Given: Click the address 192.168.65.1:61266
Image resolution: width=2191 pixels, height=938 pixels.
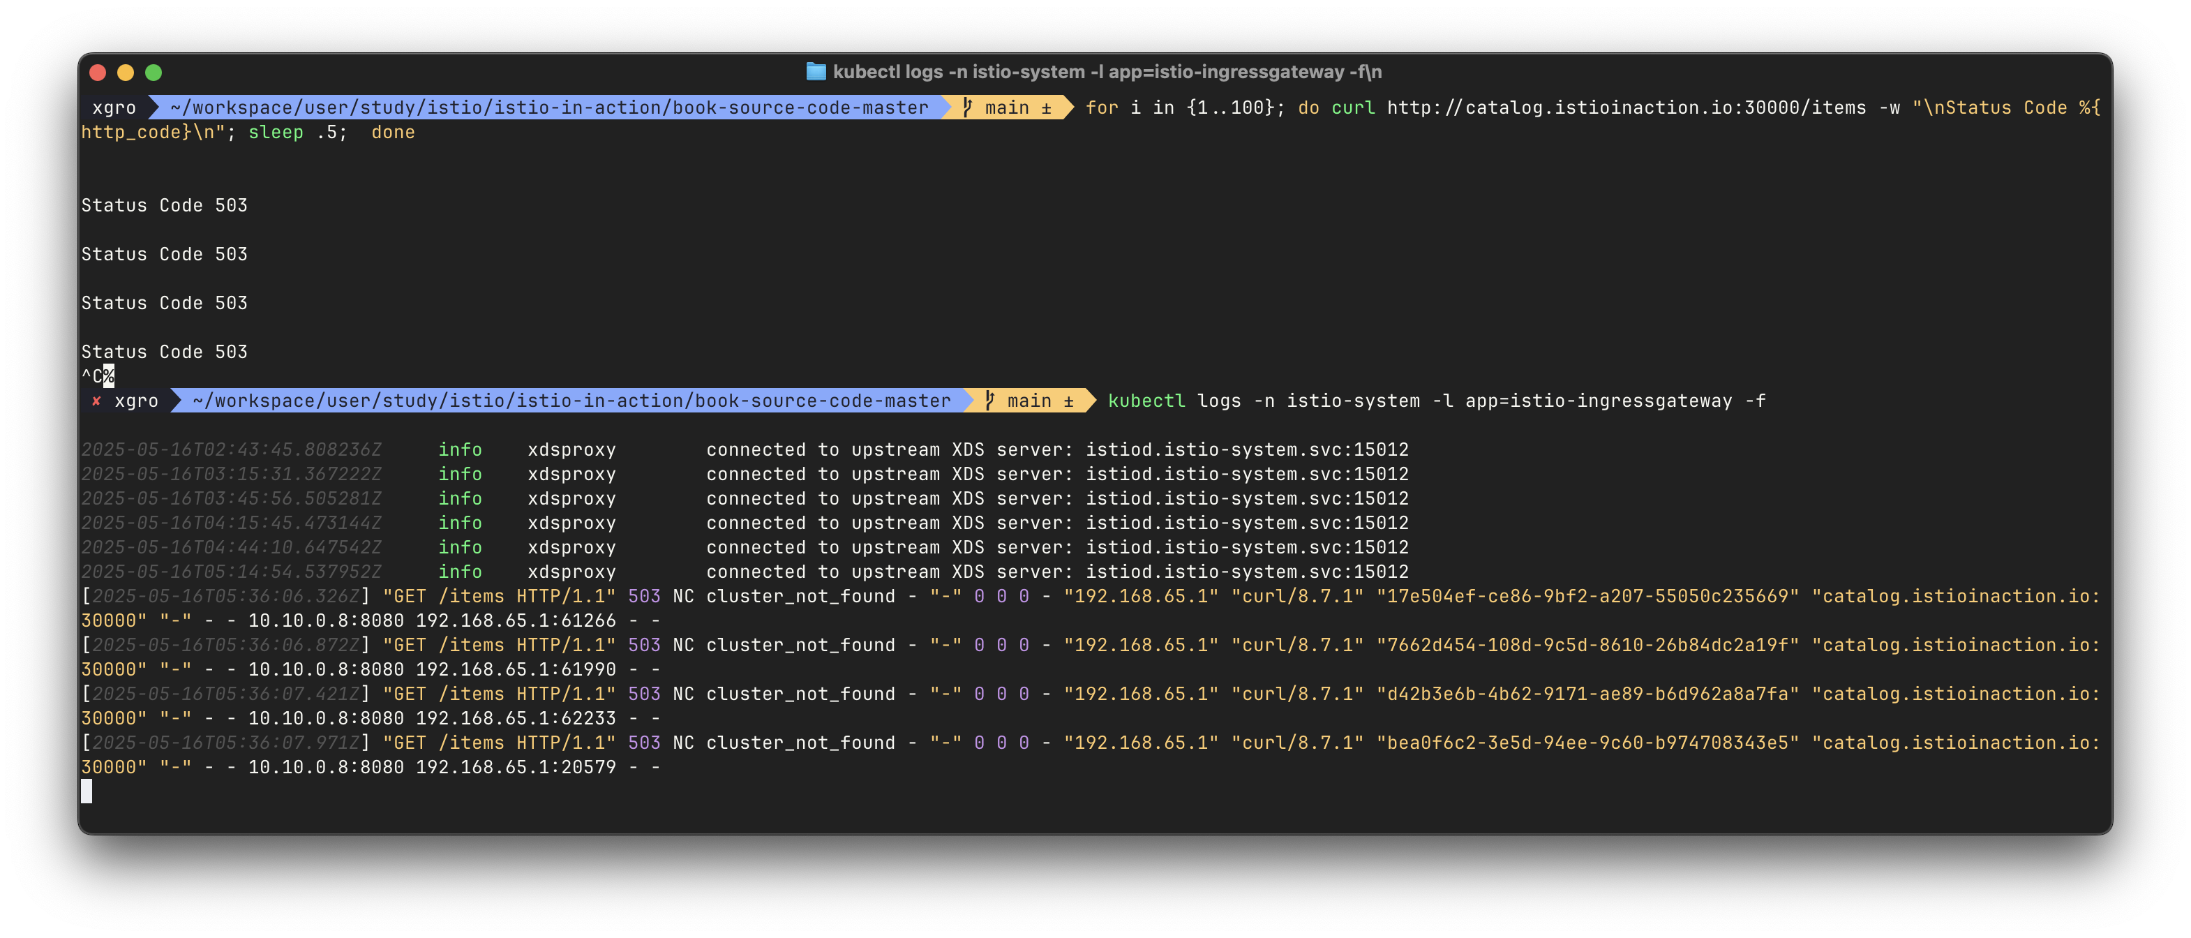Looking at the screenshot, I should (x=516, y=621).
